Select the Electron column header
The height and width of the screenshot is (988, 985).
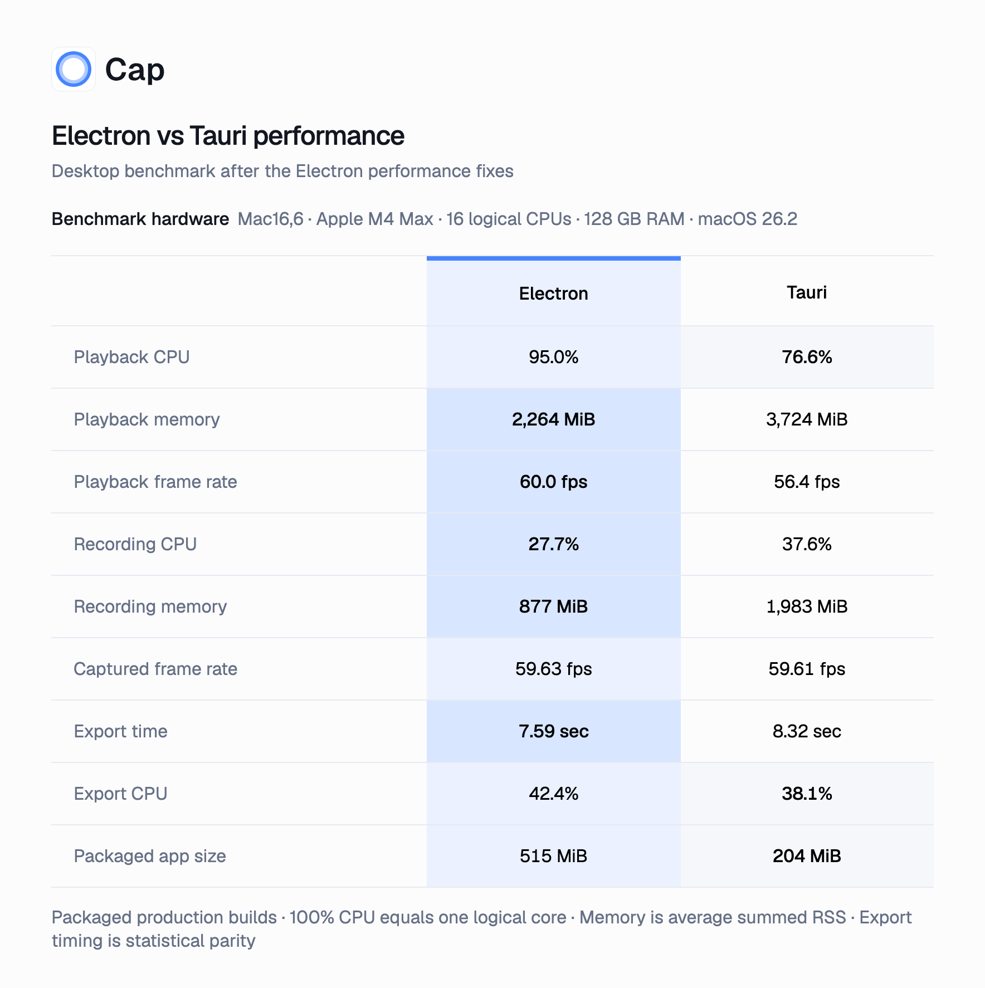pyautogui.click(x=553, y=294)
